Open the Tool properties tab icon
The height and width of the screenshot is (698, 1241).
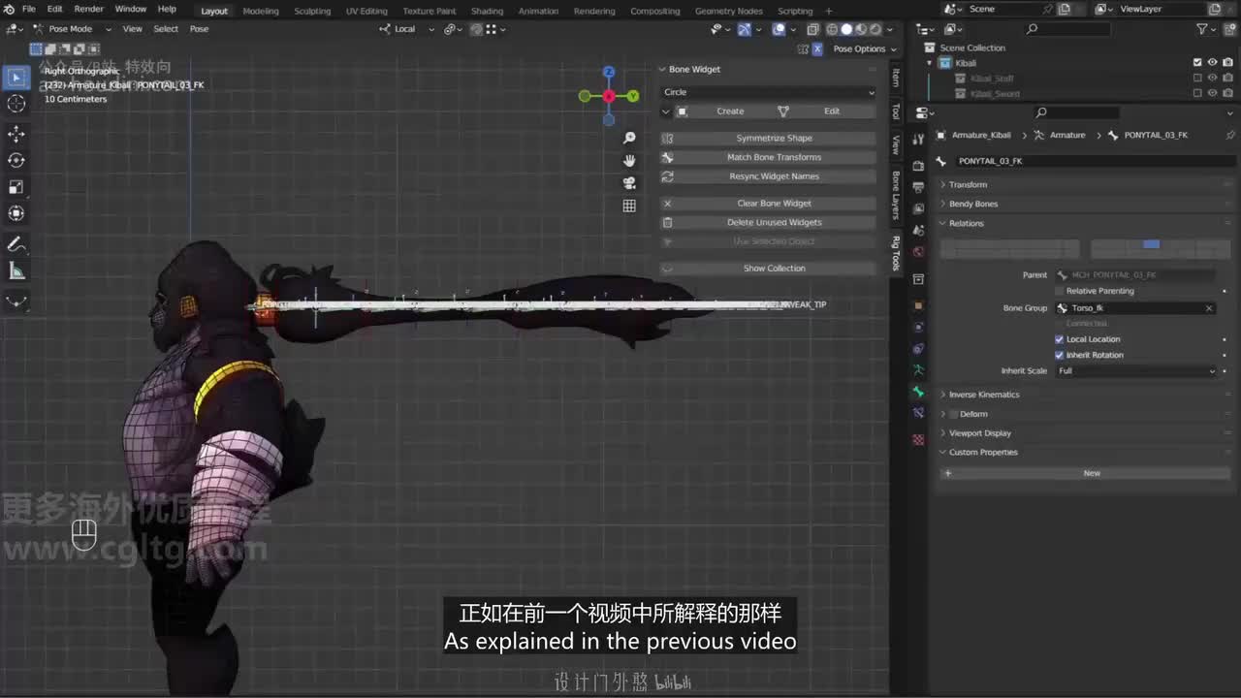[918, 141]
